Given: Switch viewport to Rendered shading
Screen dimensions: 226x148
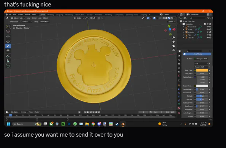Looking at the screenshot, I should pos(172,18).
